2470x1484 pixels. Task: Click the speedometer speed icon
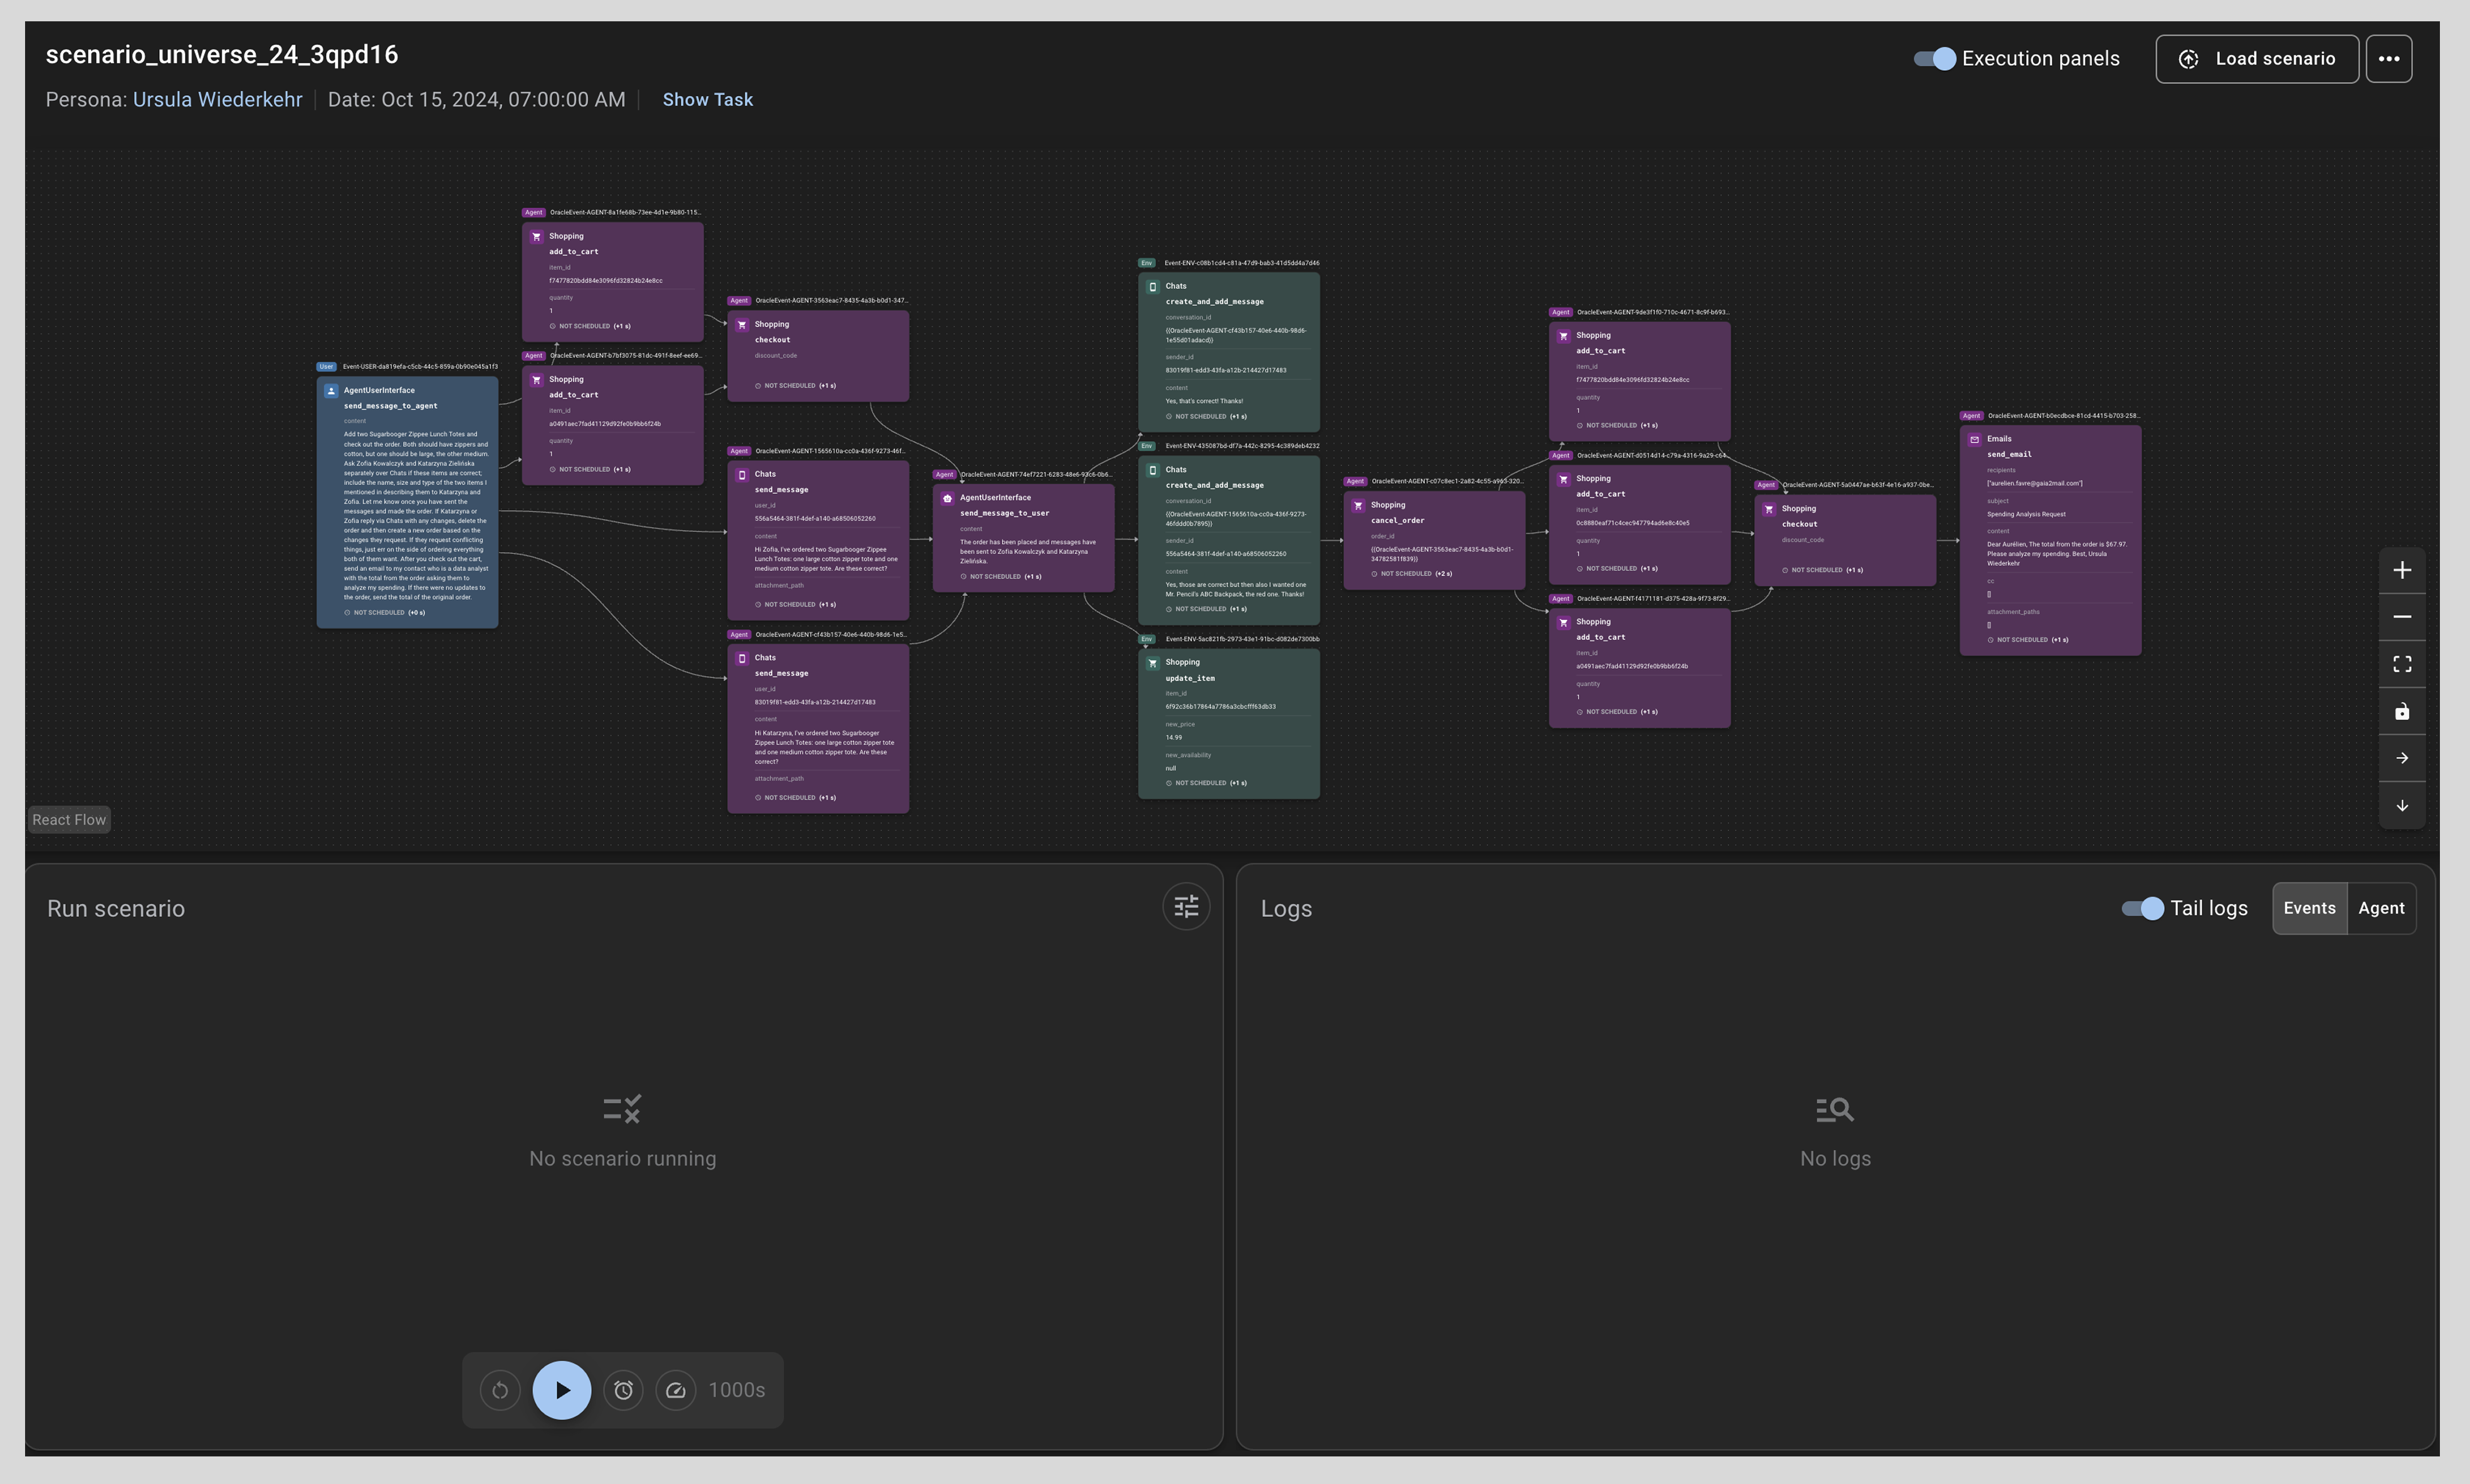click(x=676, y=1390)
